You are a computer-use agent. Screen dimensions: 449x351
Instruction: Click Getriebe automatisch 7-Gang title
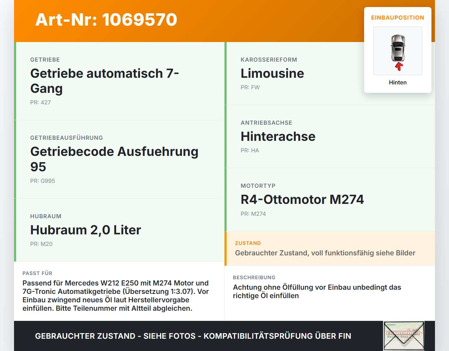click(x=105, y=81)
